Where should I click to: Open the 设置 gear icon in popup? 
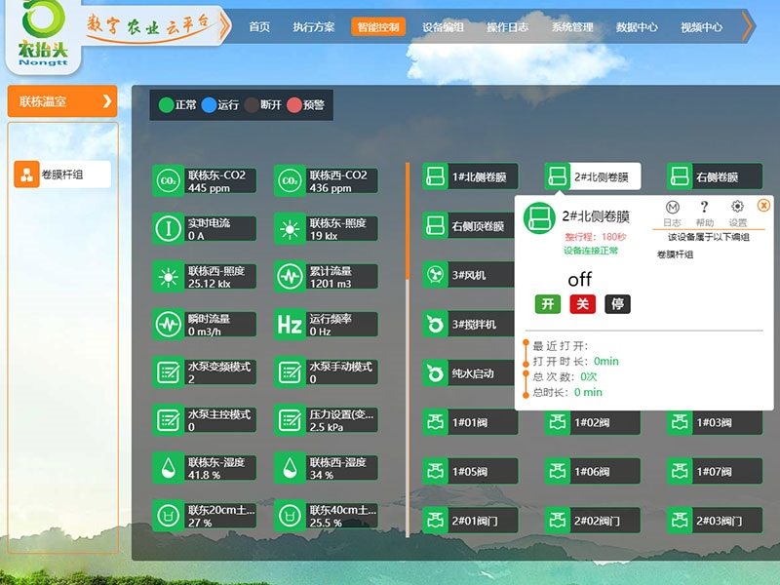pos(737,207)
